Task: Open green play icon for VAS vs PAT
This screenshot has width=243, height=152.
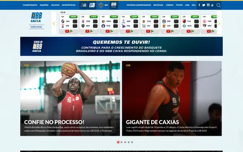Action: click(x=71, y=31)
